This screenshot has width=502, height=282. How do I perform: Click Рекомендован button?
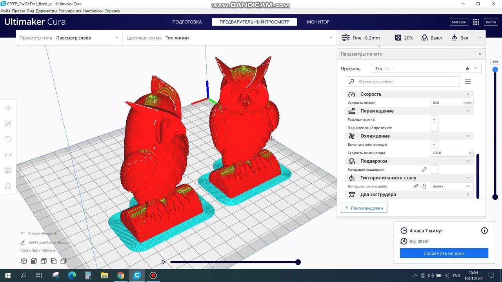pos(364,208)
